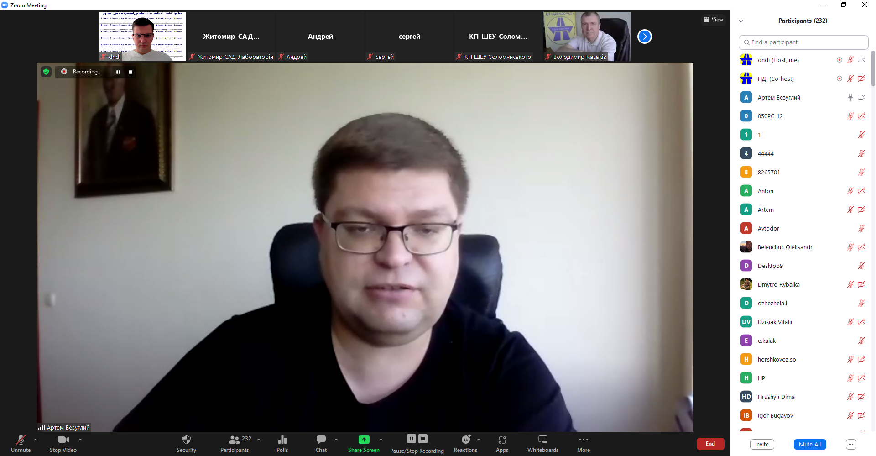Click the green Share Screen icon
The width and height of the screenshot is (876, 456).
coord(364,440)
